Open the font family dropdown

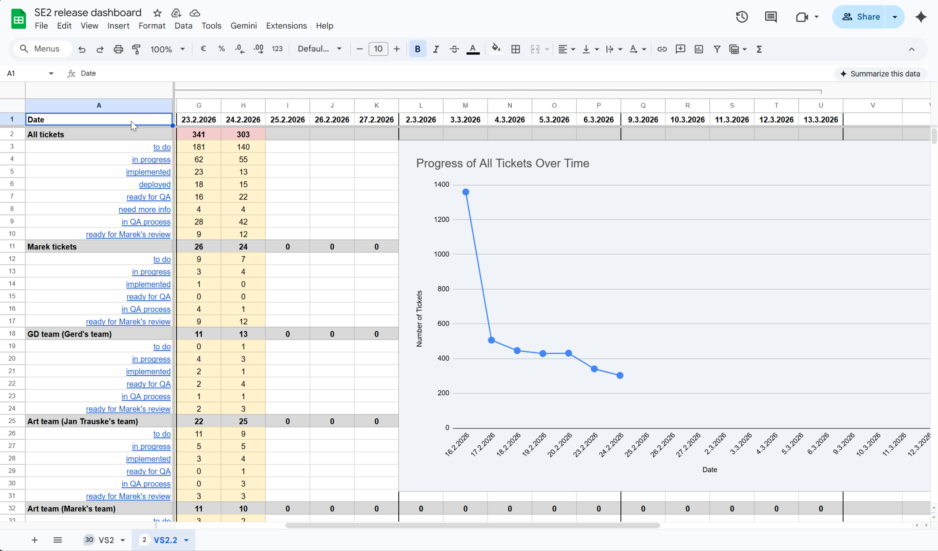pos(319,49)
